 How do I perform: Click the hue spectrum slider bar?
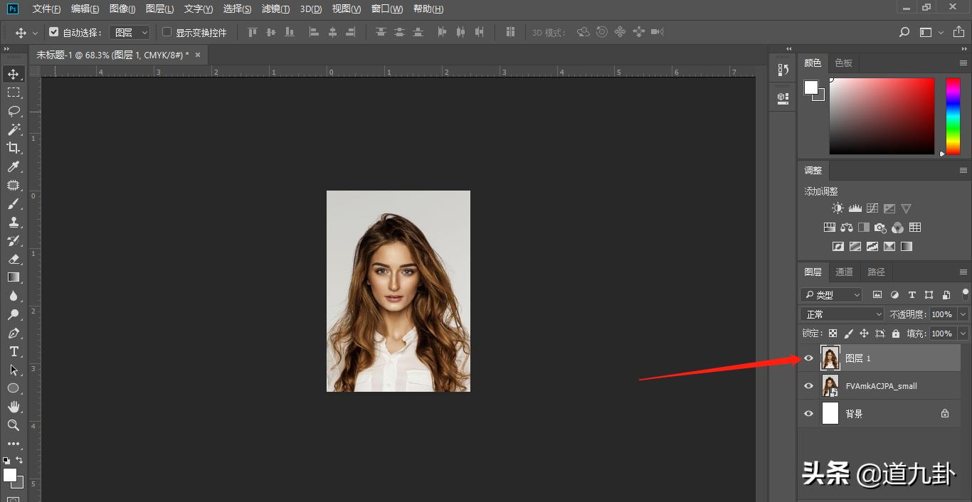coord(953,116)
